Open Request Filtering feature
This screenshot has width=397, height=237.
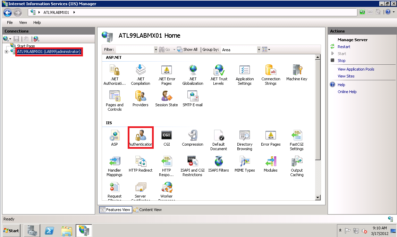click(115, 191)
